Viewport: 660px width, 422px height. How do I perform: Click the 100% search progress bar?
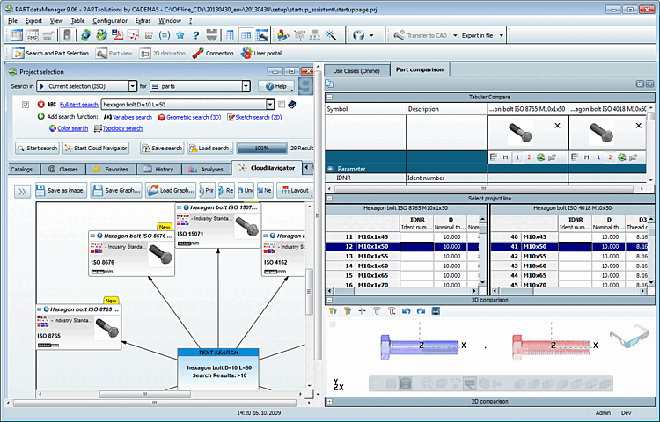tap(262, 148)
